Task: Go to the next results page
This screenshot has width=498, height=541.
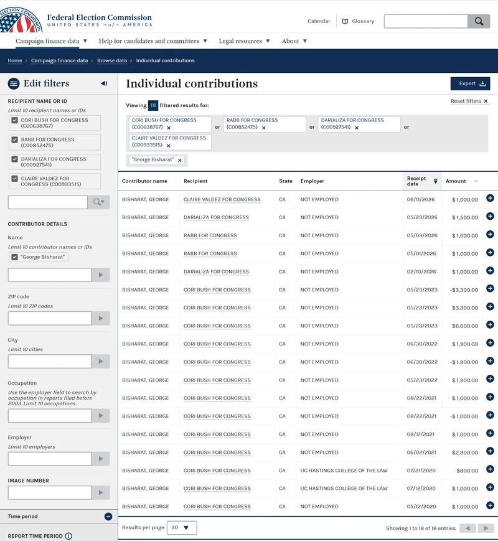Action: pos(486,528)
